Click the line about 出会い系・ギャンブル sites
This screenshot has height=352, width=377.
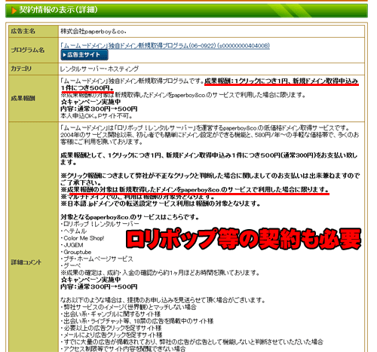[111, 314]
